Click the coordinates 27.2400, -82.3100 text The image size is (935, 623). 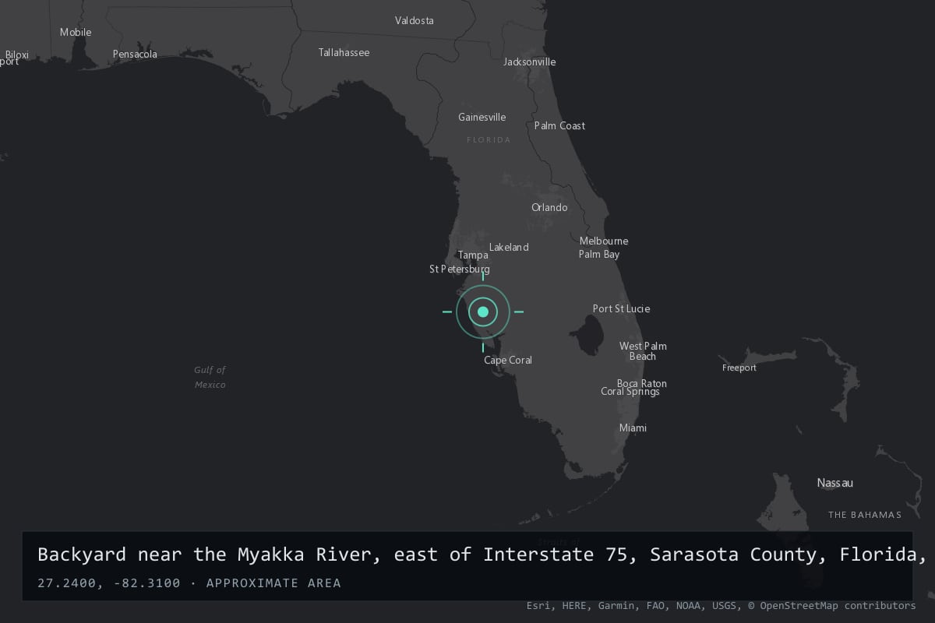coord(108,583)
